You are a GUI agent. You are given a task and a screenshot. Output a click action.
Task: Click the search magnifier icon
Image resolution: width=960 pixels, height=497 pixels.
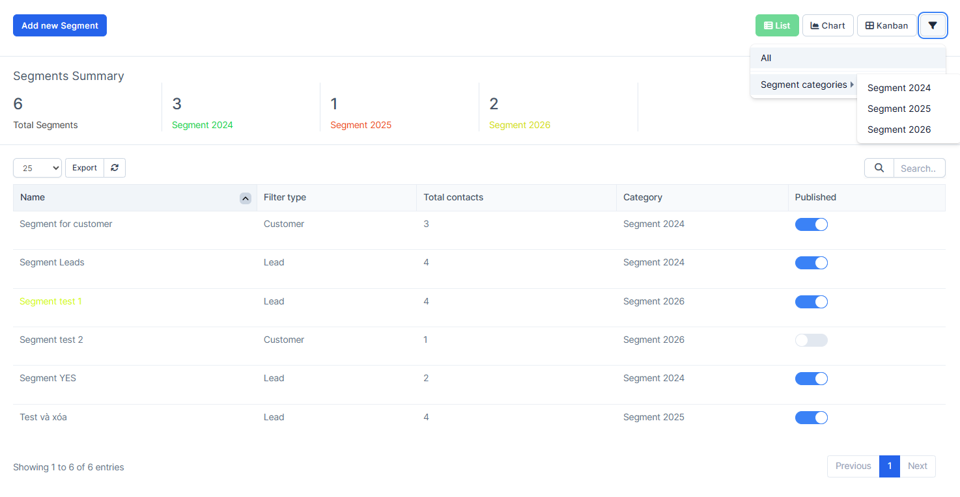pos(879,167)
